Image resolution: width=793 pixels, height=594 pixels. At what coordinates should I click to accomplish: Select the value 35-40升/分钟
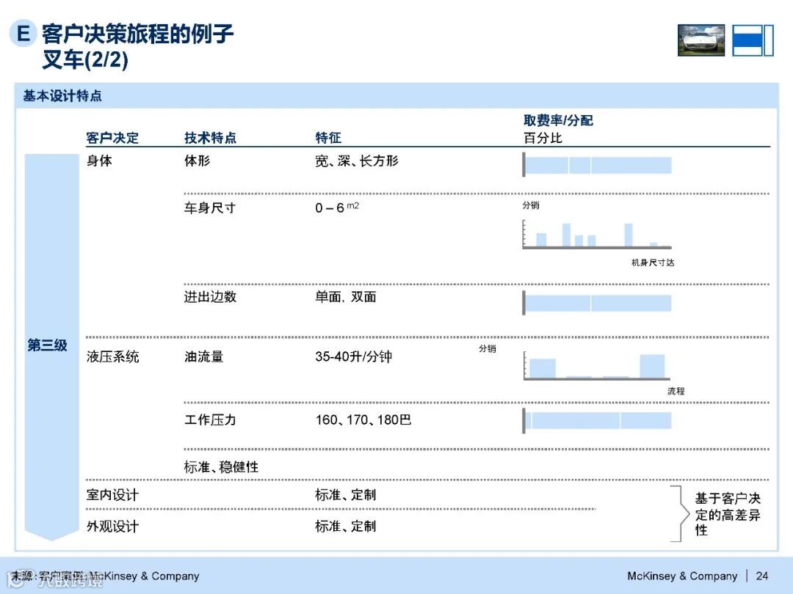click(x=353, y=356)
